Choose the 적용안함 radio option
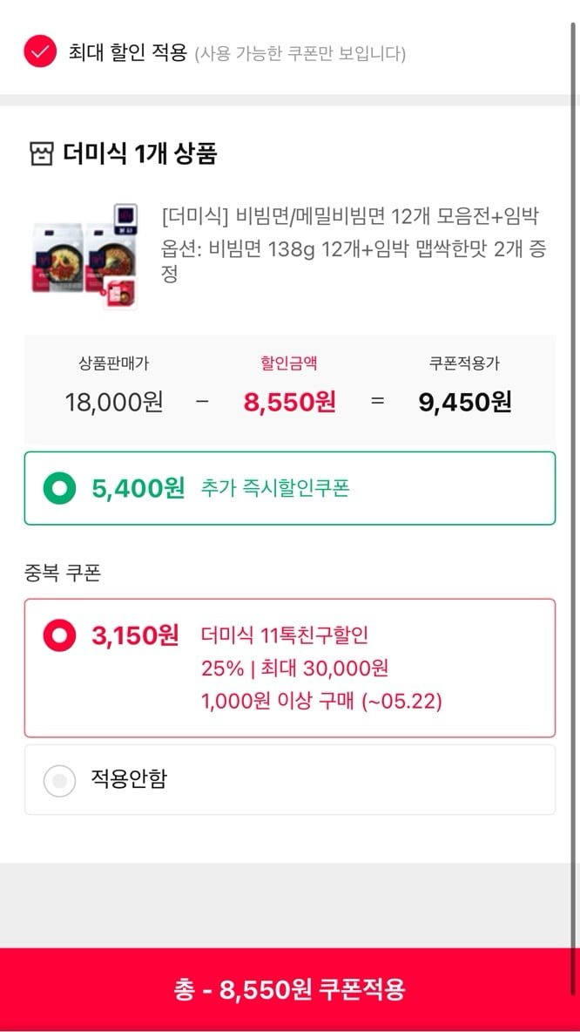 60,781
